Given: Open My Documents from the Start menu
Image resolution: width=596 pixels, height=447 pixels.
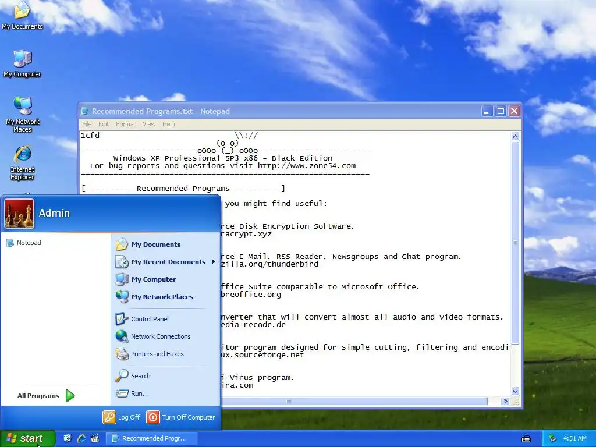Looking at the screenshot, I should [x=148, y=244].
